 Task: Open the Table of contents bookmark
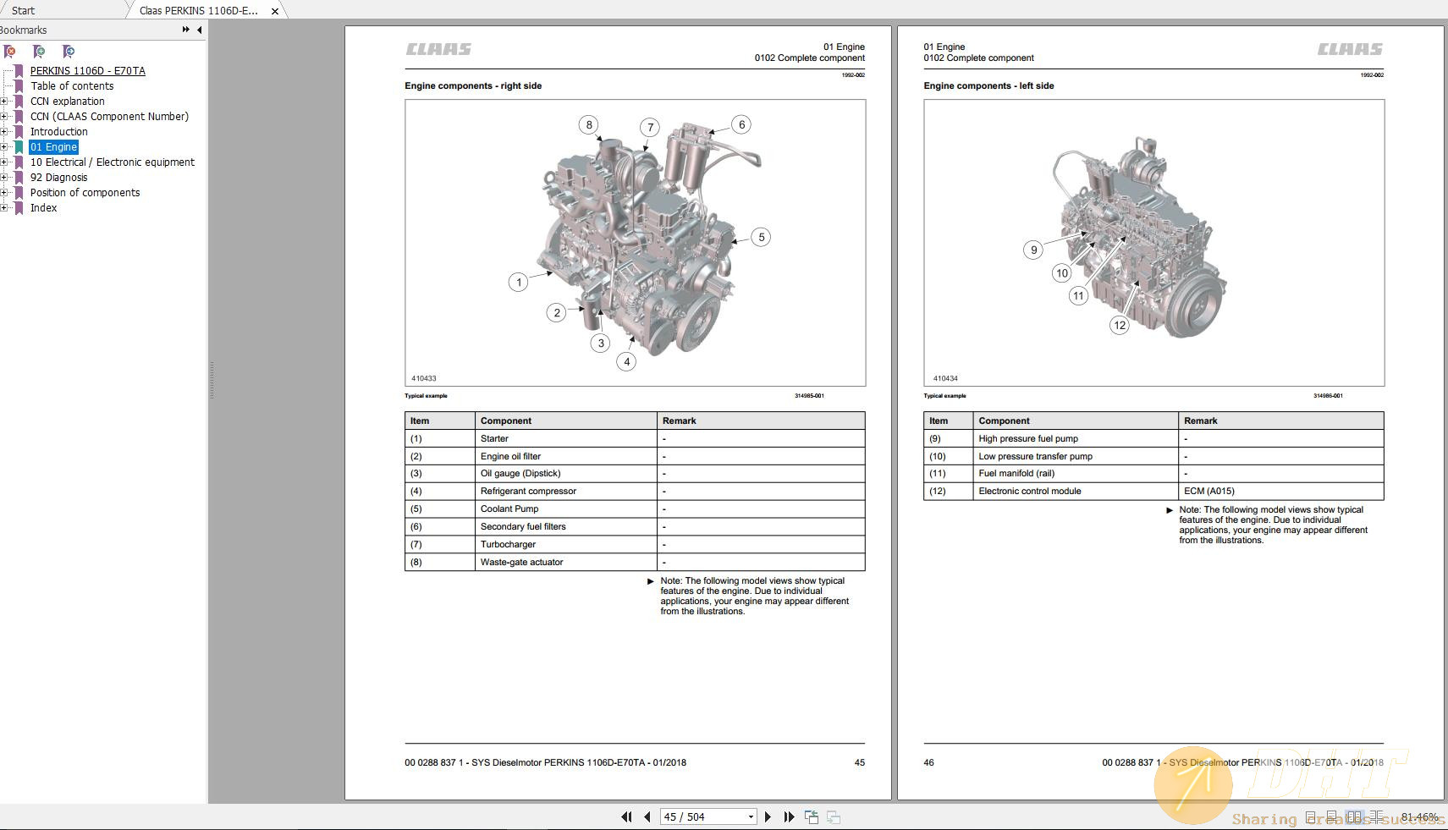tap(72, 86)
